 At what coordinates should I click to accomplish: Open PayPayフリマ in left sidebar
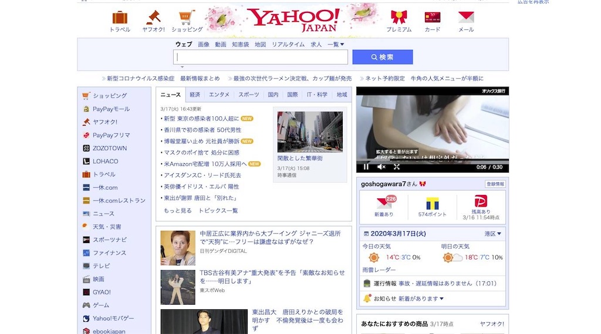pyautogui.click(x=111, y=135)
